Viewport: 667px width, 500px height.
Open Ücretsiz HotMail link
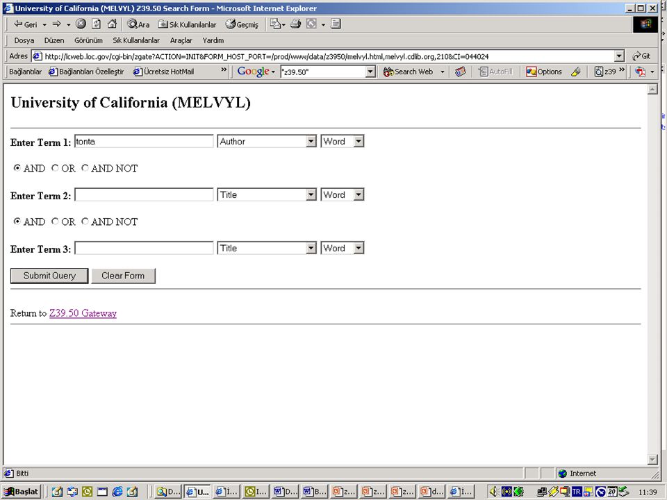pyautogui.click(x=164, y=72)
